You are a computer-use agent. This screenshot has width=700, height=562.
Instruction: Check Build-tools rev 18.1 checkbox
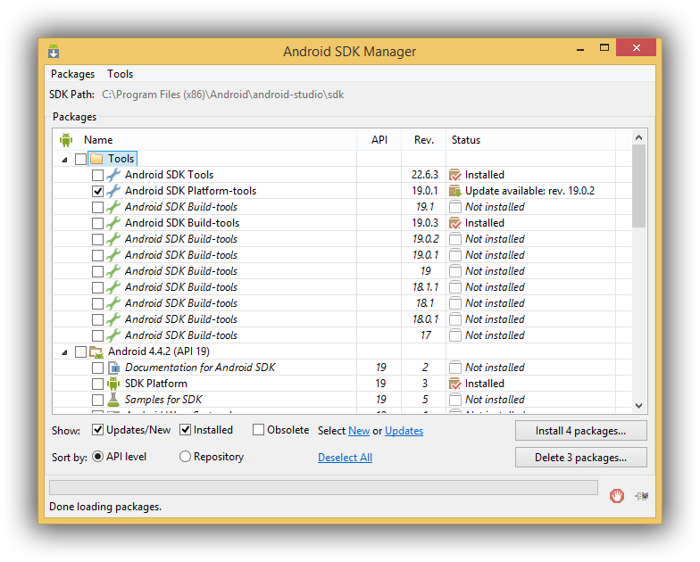98,303
